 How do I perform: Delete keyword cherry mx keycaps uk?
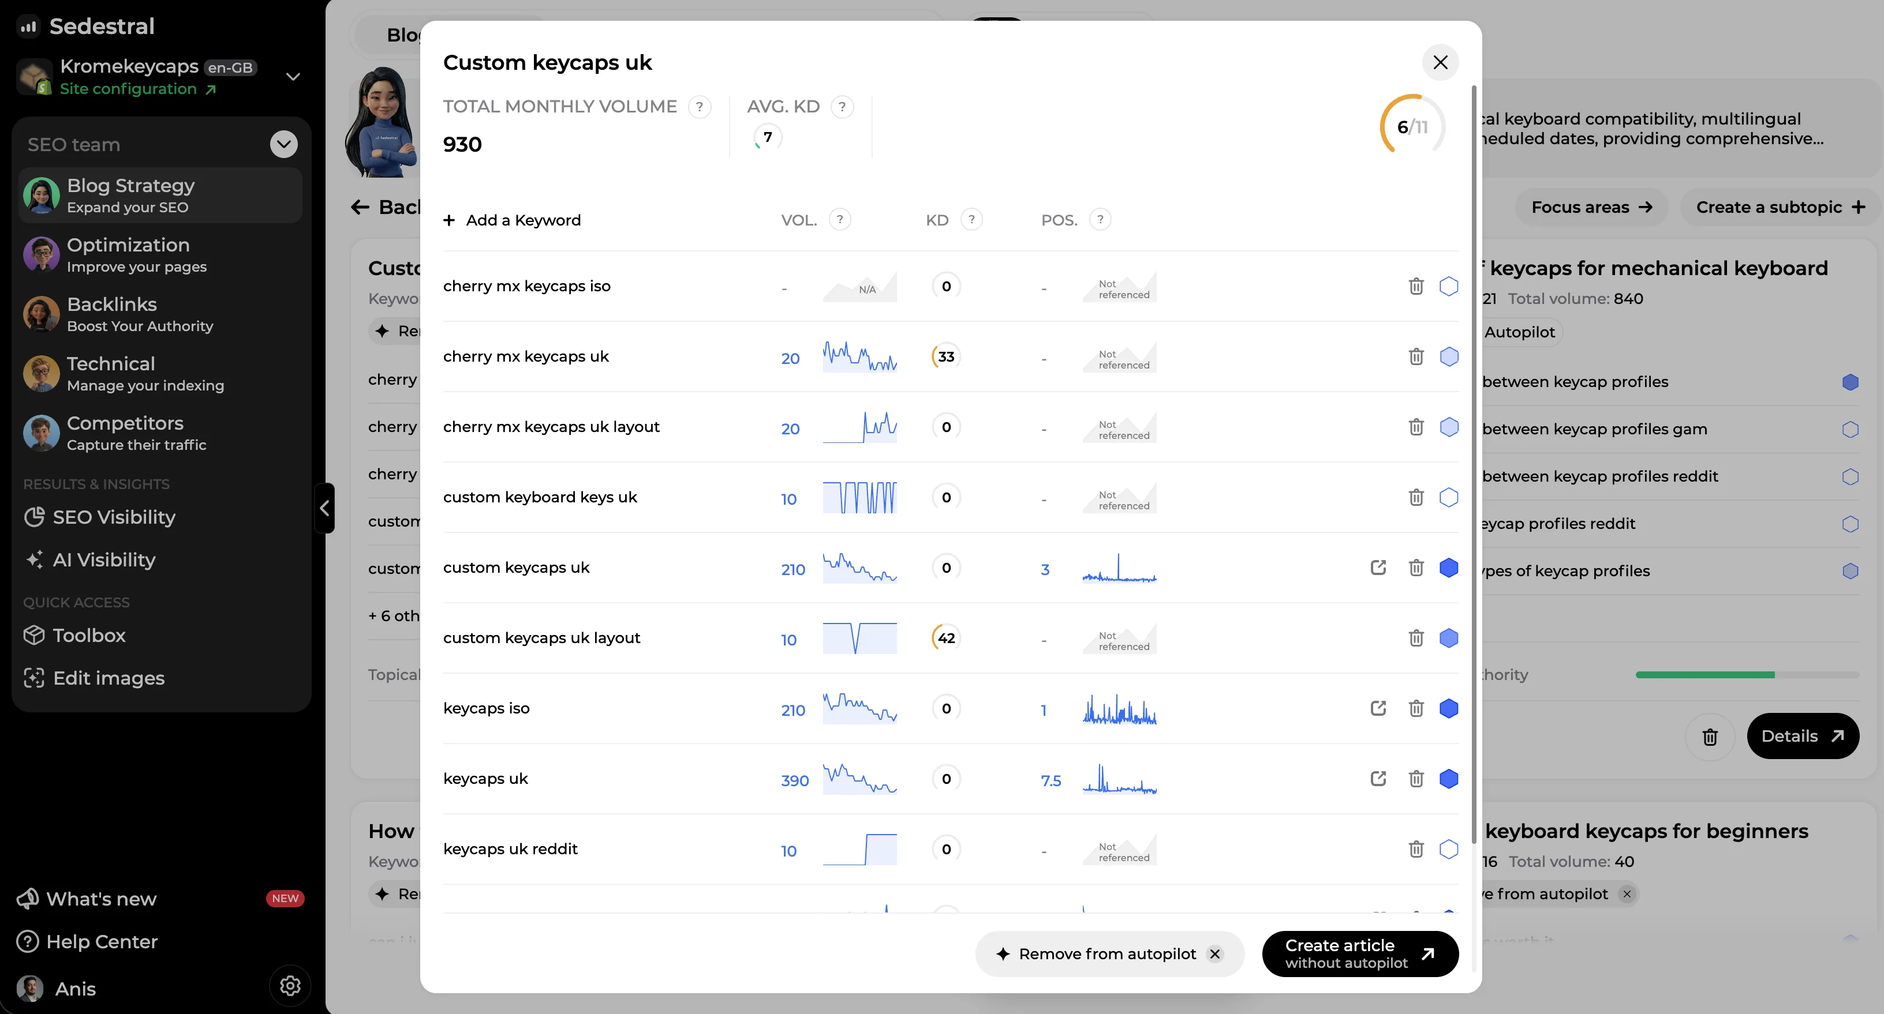[x=1416, y=356]
